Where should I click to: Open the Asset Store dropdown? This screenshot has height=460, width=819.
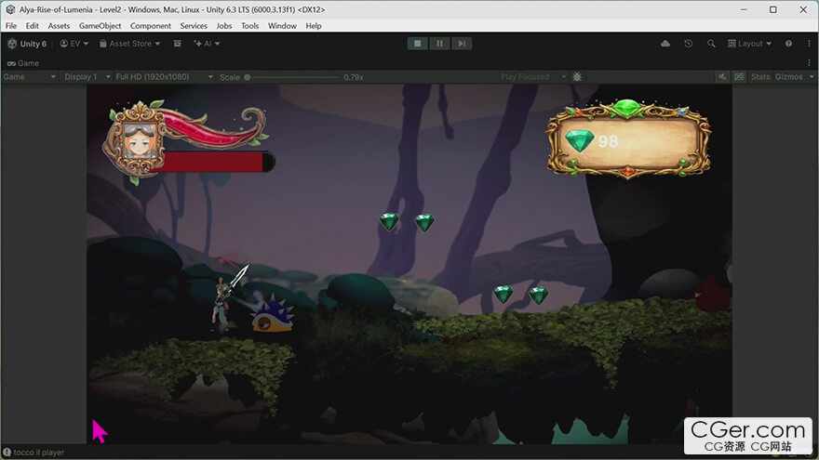[x=130, y=44]
